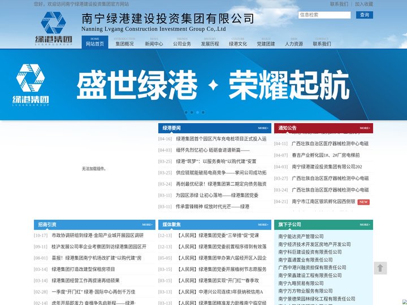This screenshot has height=305, width=407.
Task: Open notice 南宁市江南区银凯孵化园西侧银
Action: 323,202
